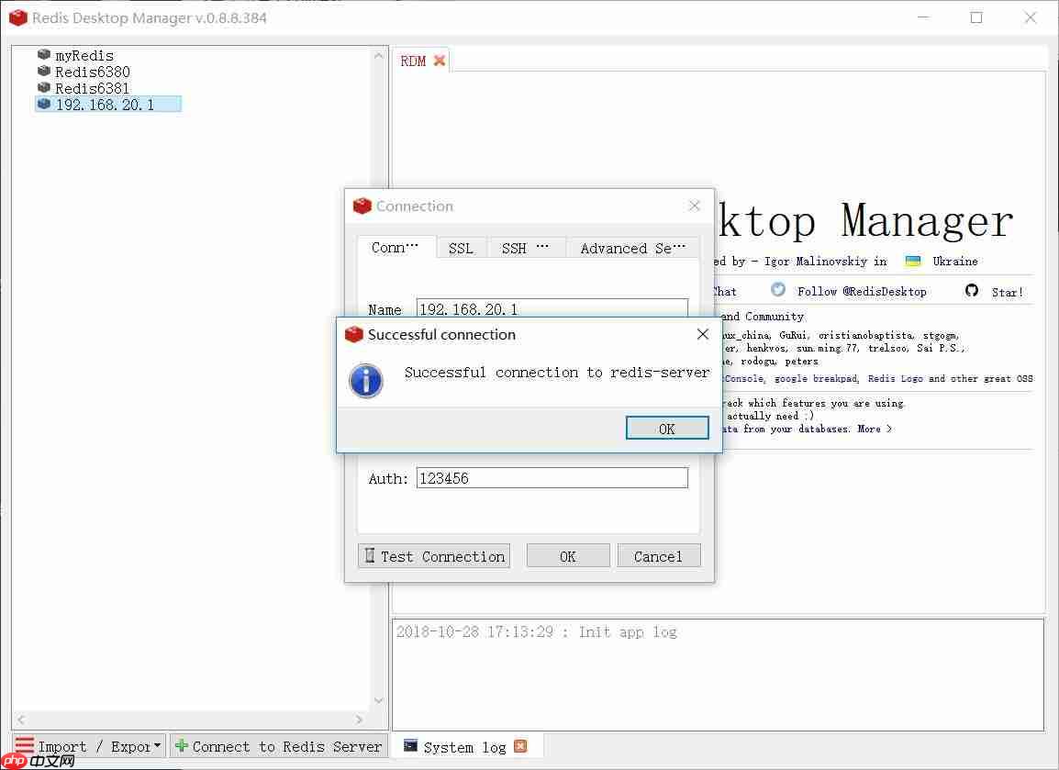This screenshot has height=770, width=1059.
Task: Switch to the RDM tab
Action: tap(413, 61)
